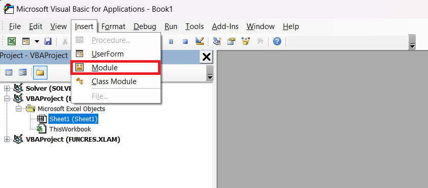Click the Cut scissors toolbar icon
Screen dimensions: 428x188
(x=65, y=41)
